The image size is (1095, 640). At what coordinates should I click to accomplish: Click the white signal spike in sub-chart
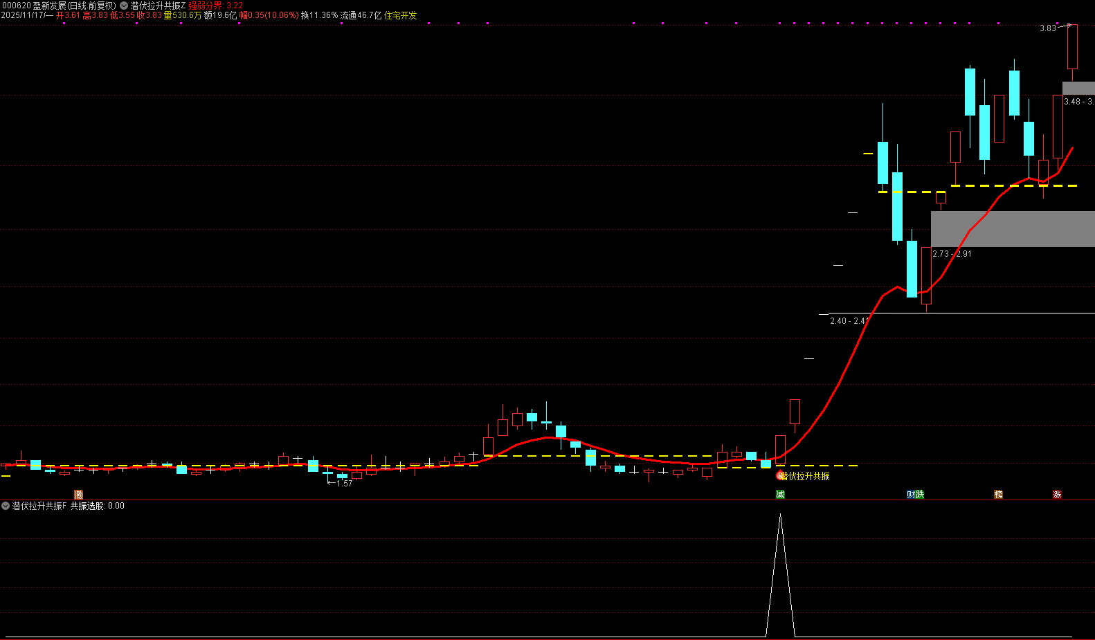pyautogui.click(x=780, y=575)
